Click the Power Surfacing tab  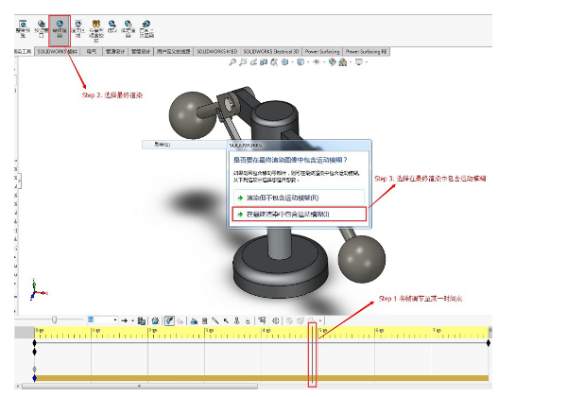321,51
